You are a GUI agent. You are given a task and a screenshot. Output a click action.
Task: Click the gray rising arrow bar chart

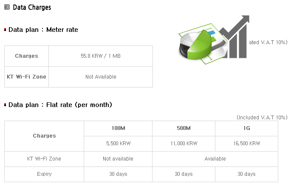click(x=236, y=38)
